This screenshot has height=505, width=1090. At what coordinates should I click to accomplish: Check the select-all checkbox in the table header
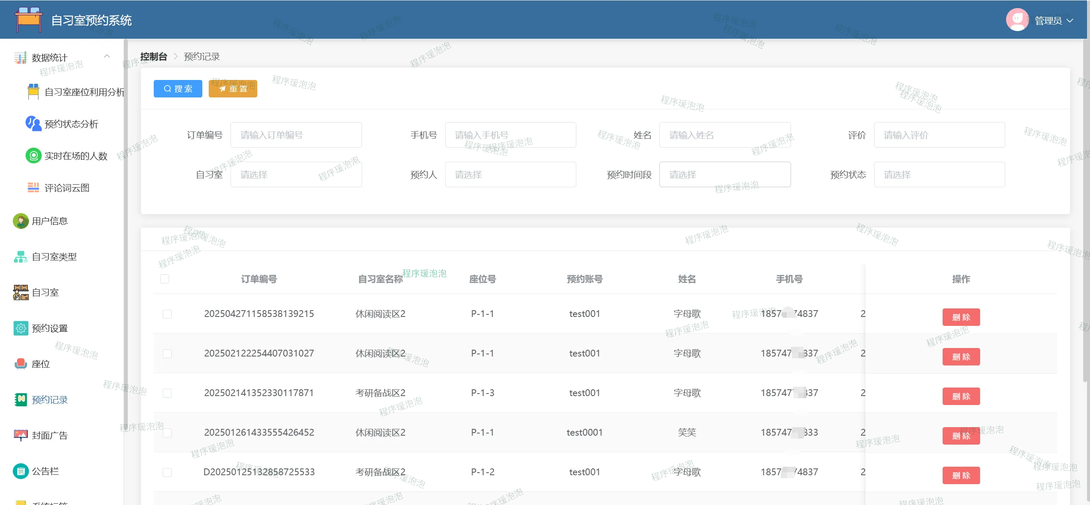166,279
